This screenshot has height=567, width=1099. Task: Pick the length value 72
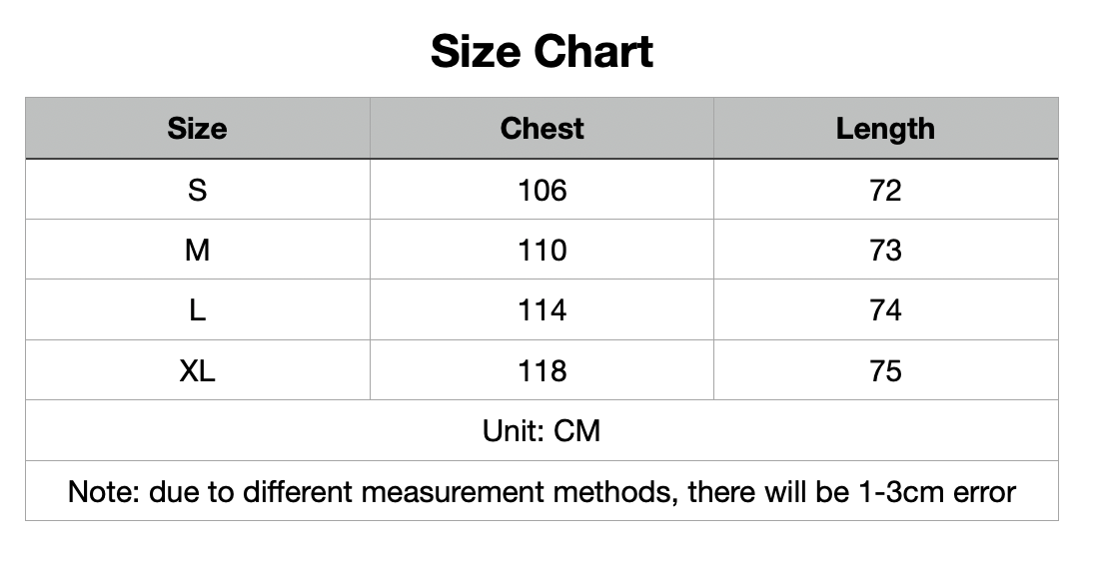point(885,190)
